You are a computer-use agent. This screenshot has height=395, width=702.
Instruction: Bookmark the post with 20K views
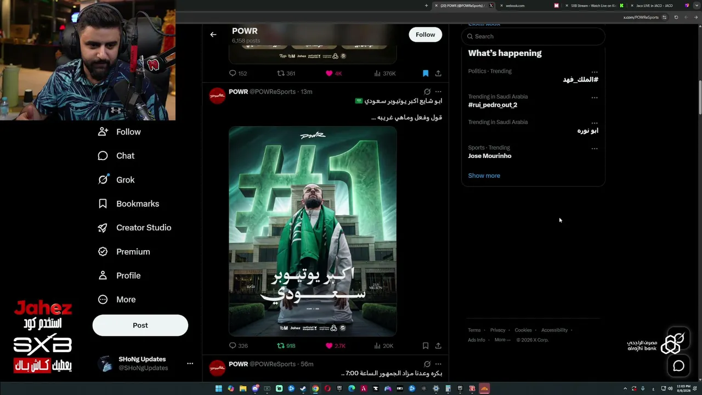425,346
